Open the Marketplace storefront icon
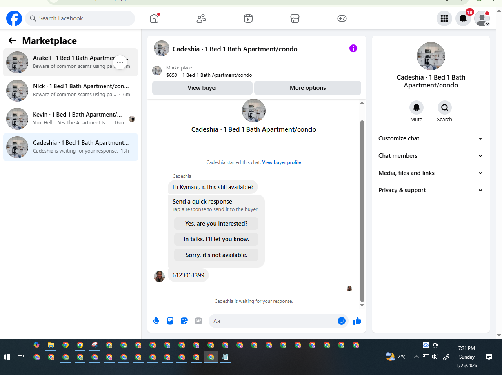 pyautogui.click(x=295, y=18)
